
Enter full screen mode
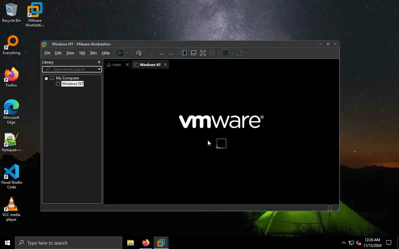pos(203,53)
